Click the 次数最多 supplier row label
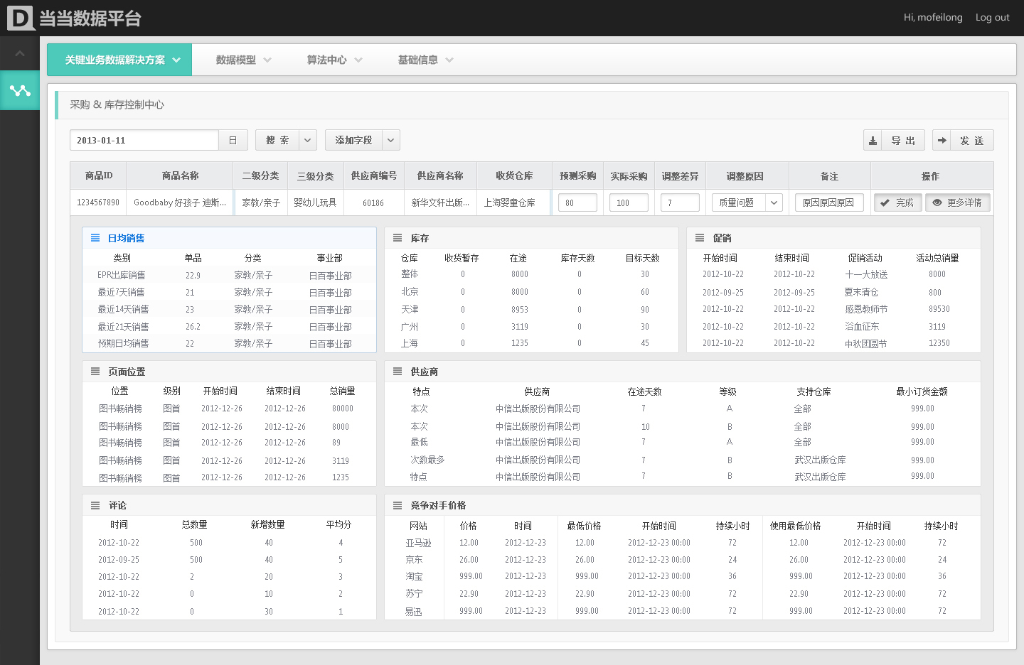The width and height of the screenshot is (1024, 665). (427, 460)
